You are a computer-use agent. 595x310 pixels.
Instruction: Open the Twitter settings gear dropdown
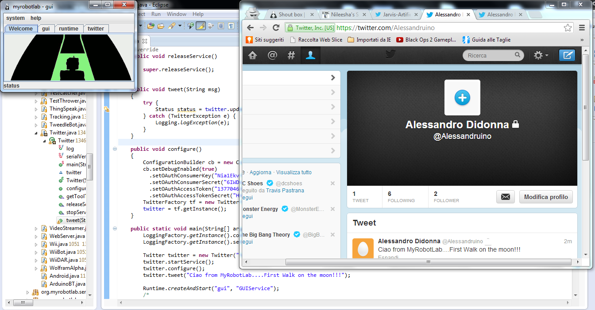[541, 55]
